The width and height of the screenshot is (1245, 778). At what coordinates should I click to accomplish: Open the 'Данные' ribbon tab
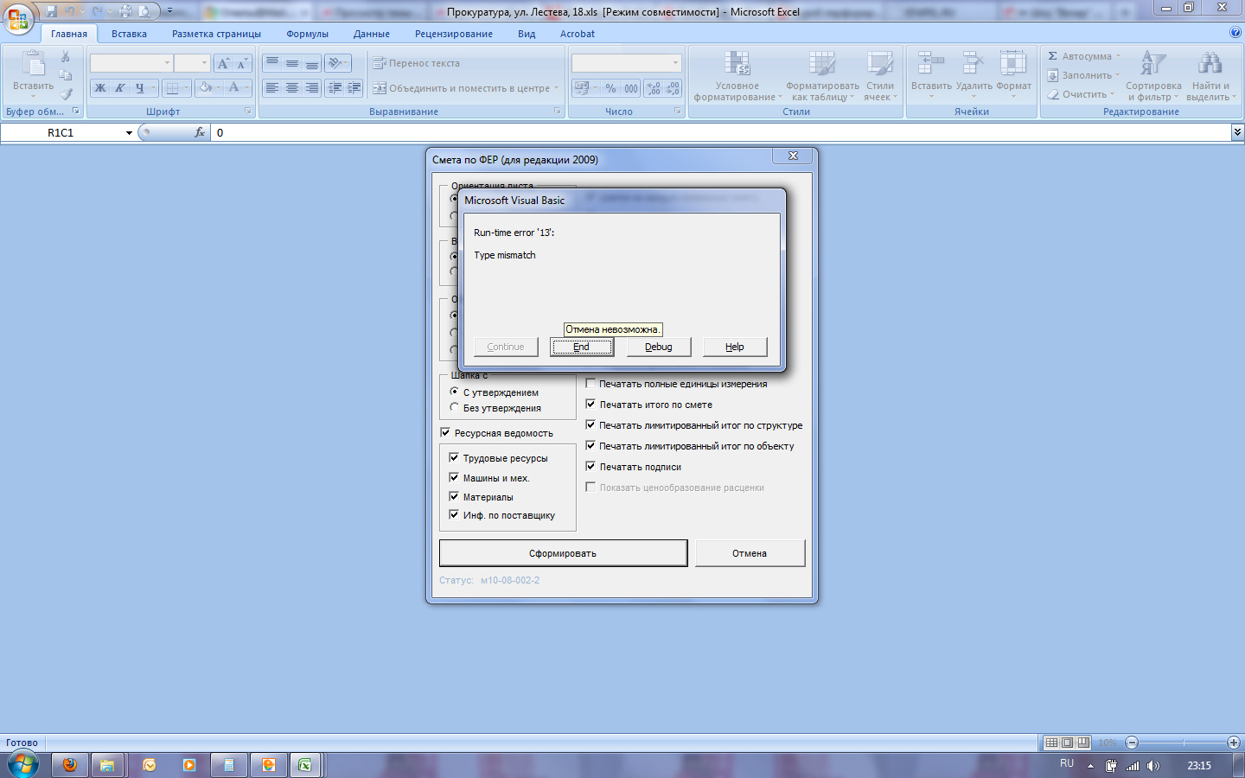pos(371,34)
